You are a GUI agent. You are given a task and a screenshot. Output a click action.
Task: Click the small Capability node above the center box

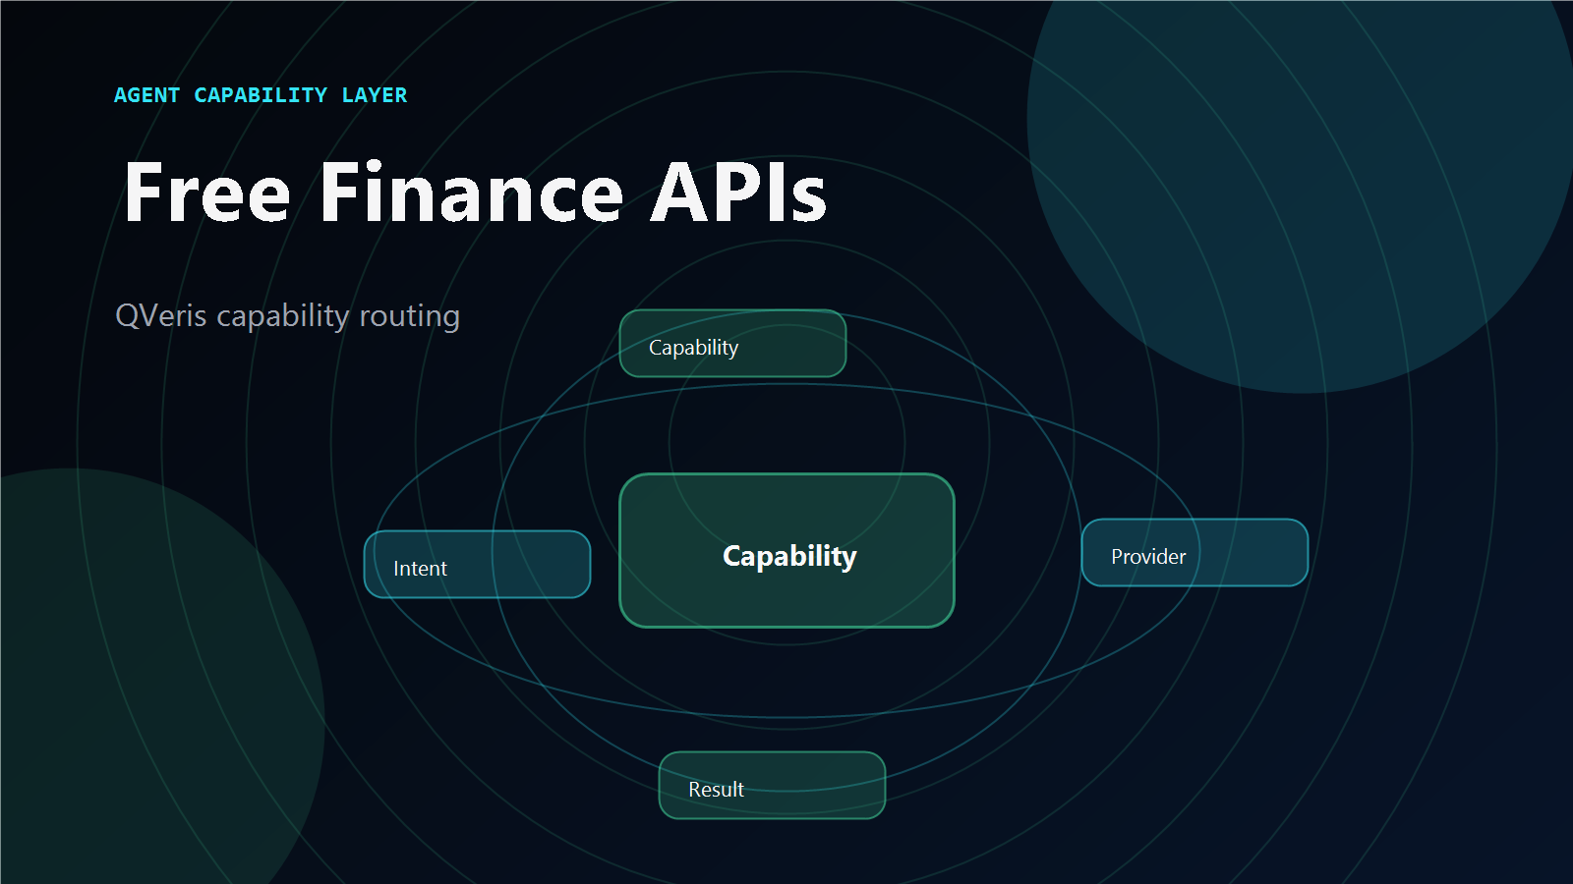732,343
